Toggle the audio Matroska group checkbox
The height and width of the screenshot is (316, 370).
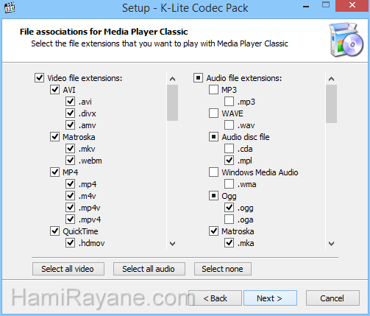[x=213, y=231]
